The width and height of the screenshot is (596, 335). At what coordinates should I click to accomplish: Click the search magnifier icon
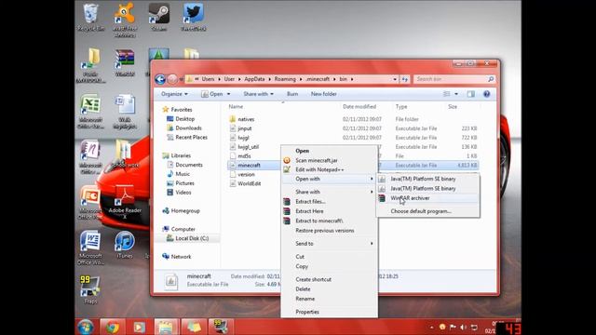(x=491, y=79)
